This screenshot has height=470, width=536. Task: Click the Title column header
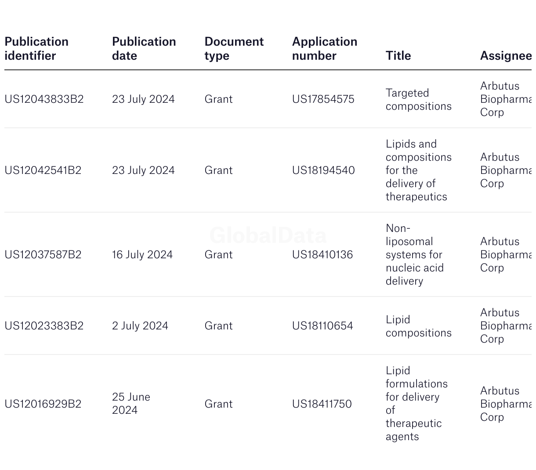398,56
